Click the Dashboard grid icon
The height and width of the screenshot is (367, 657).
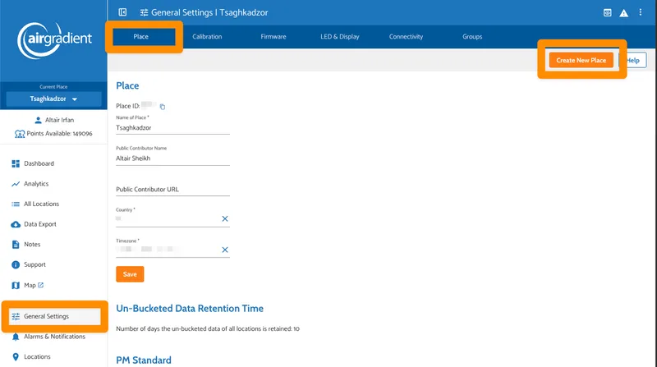point(16,163)
